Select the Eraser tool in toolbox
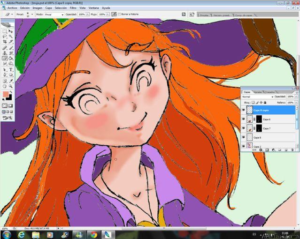300x239 pixels. [x=5, y=59]
